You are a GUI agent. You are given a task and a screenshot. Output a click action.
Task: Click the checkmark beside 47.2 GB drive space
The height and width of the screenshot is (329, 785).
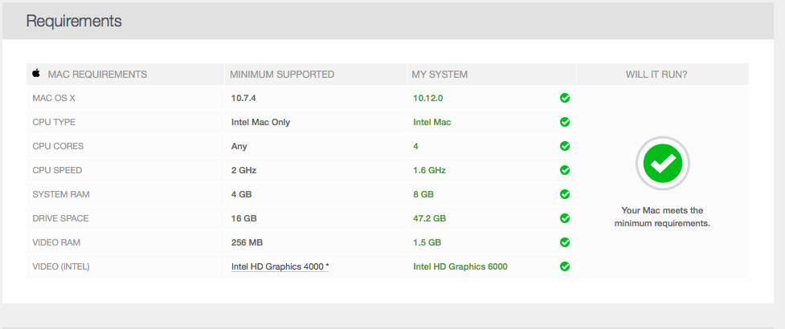565,218
